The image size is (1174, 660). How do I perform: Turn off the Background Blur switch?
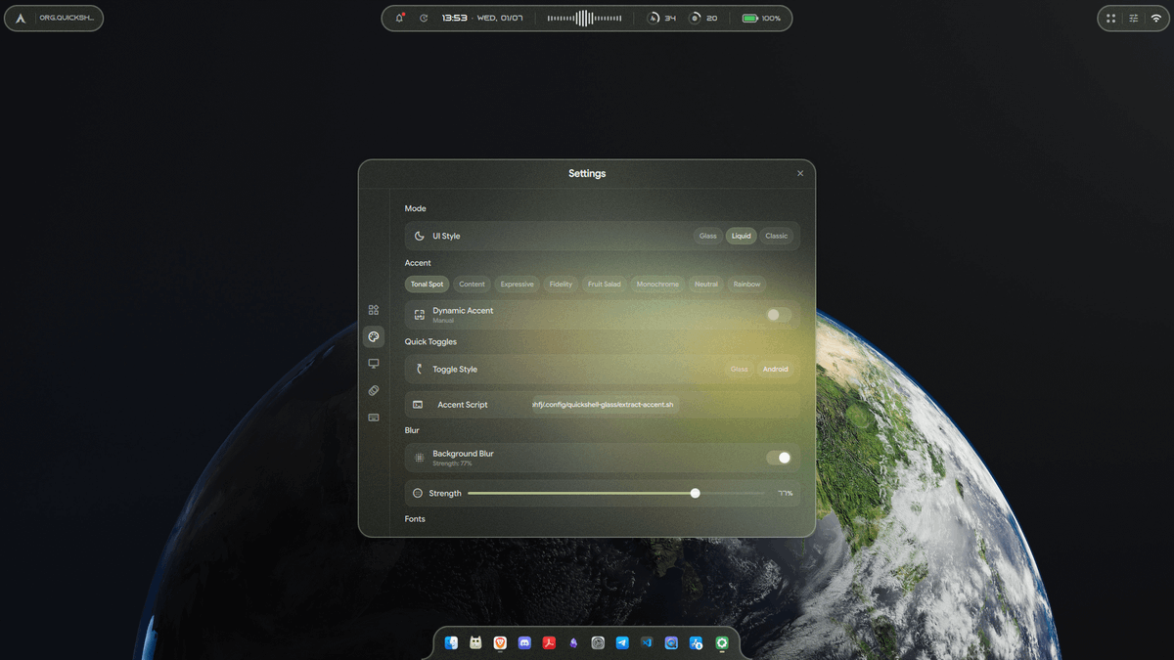(x=779, y=458)
